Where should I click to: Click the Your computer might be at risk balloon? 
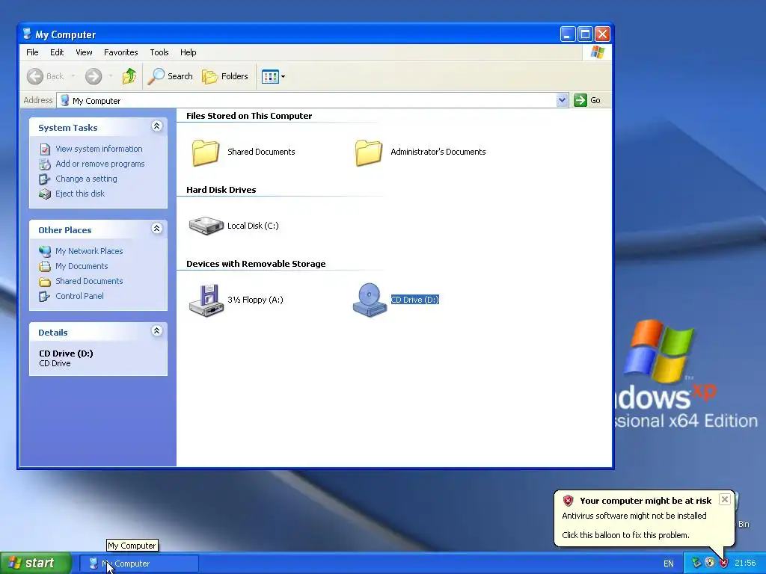(x=644, y=517)
